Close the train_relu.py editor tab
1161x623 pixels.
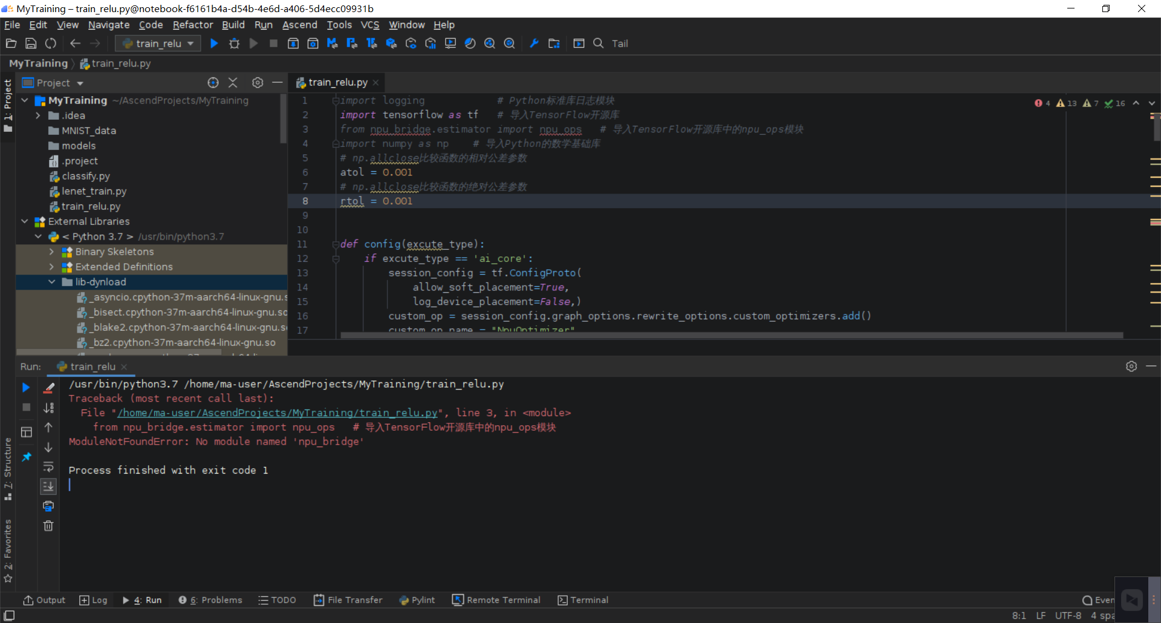376,83
